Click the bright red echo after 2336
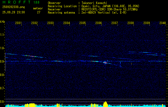 click(105, 63)
